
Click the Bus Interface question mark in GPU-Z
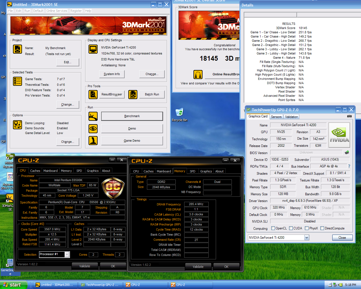349,166
